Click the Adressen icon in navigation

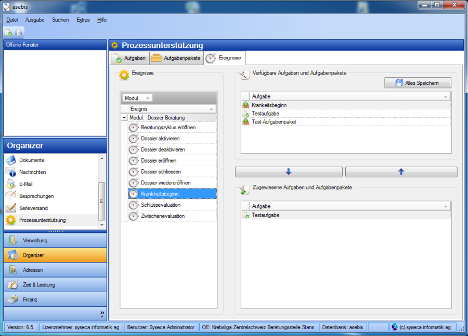(x=12, y=270)
